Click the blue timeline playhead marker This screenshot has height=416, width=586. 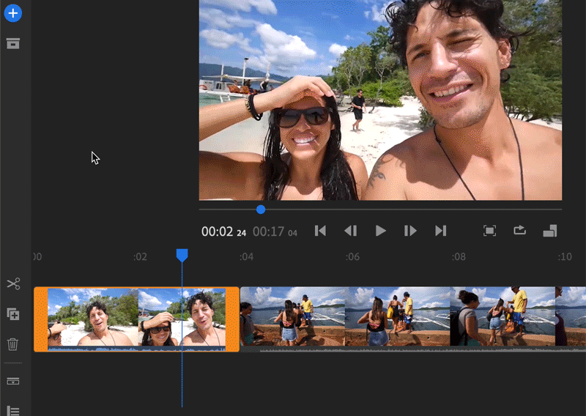182,255
